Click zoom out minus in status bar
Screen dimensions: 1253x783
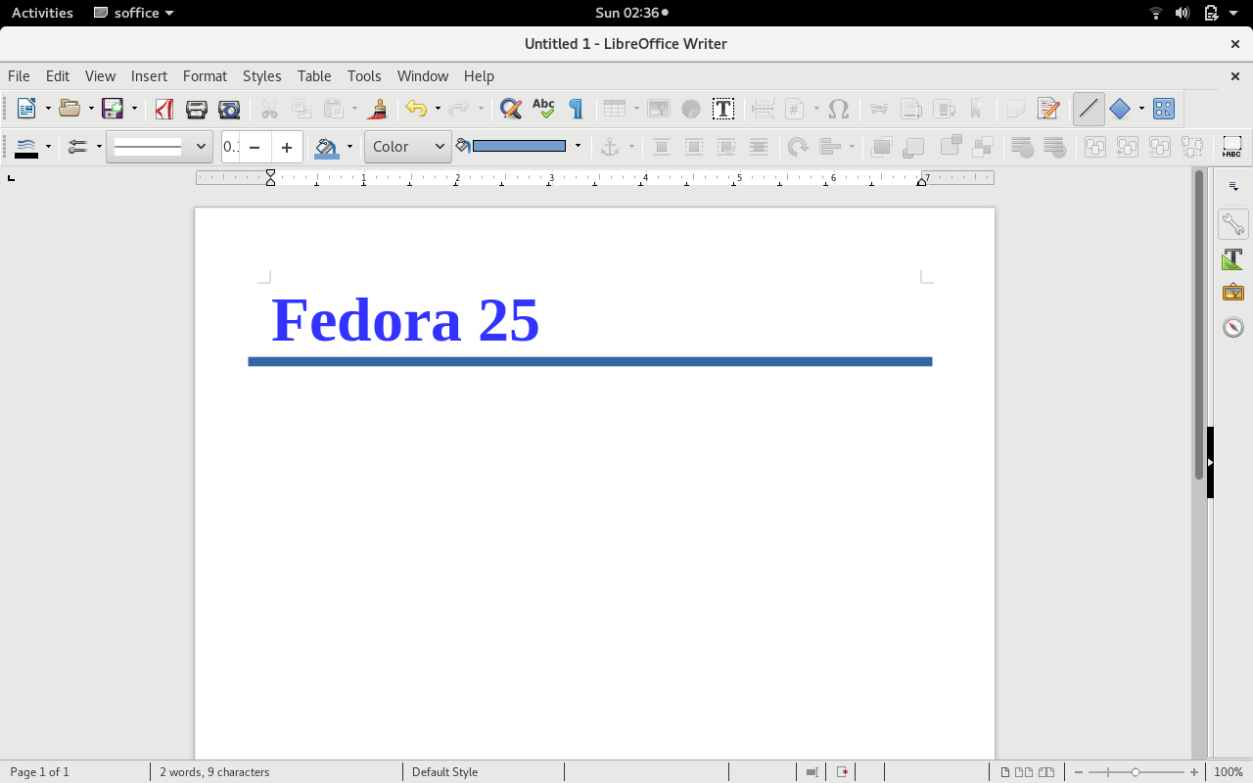coord(1078,772)
